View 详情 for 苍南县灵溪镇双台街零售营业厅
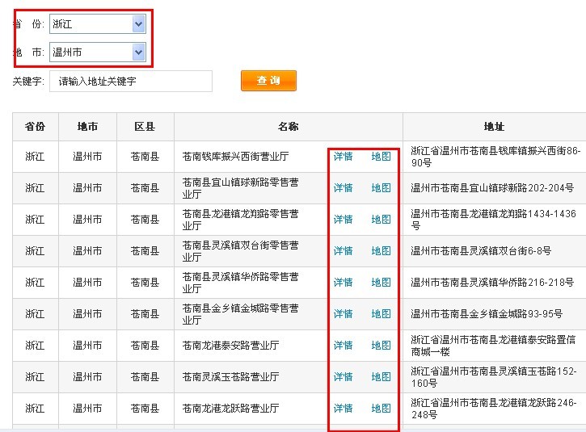Image resolution: width=586 pixels, height=432 pixels. tap(343, 251)
